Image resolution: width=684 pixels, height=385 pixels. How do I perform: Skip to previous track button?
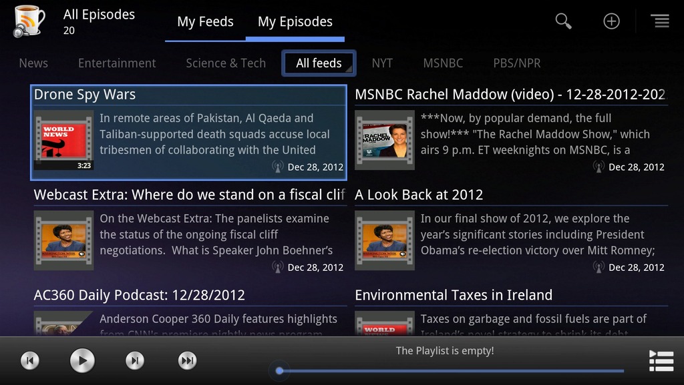[30, 360]
